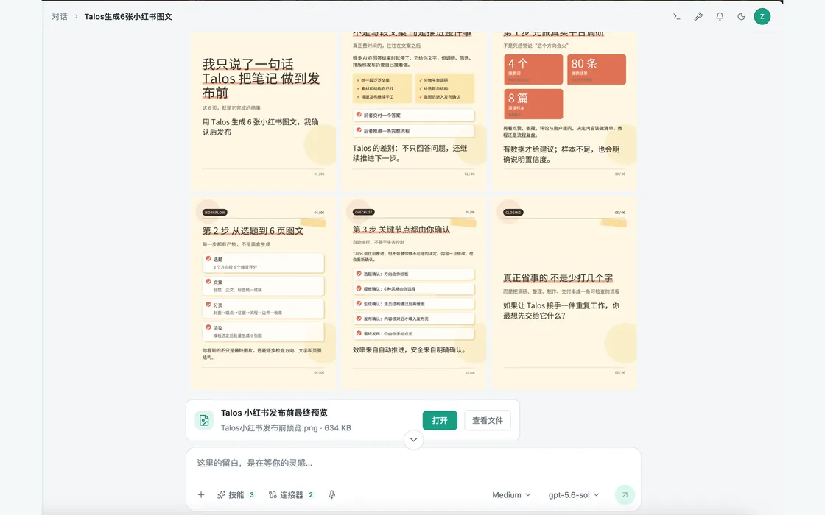Click the plus add attachment icon
The width and height of the screenshot is (825, 515).
(x=201, y=494)
